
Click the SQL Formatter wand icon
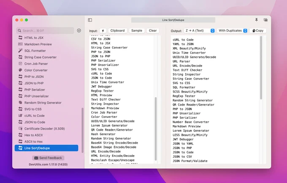click(20, 51)
